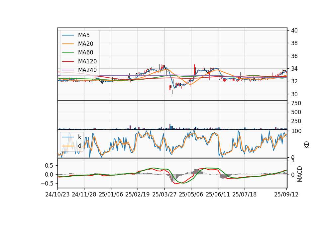
Task: Click the long red candlestick after 25/05/06
Action: click(194, 70)
